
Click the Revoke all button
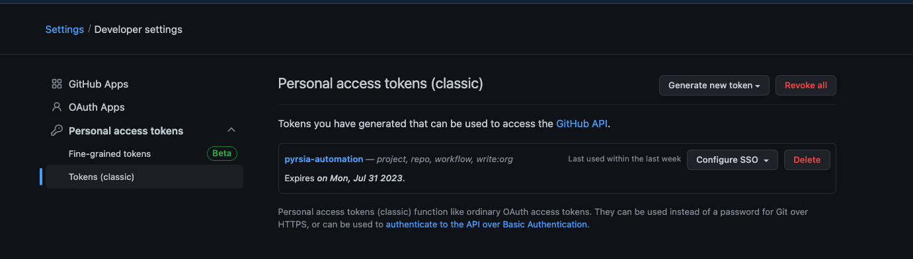click(x=806, y=85)
